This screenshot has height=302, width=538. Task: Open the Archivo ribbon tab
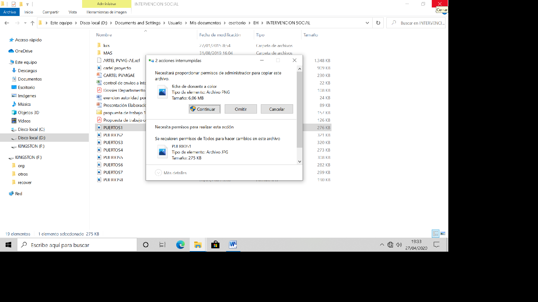click(x=10, y=12)
